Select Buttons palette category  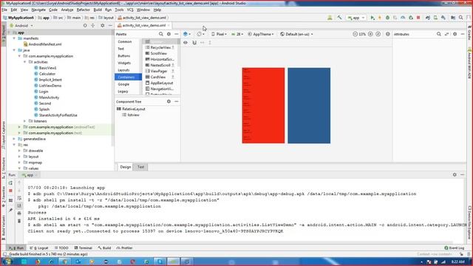(x=124, y=56)
